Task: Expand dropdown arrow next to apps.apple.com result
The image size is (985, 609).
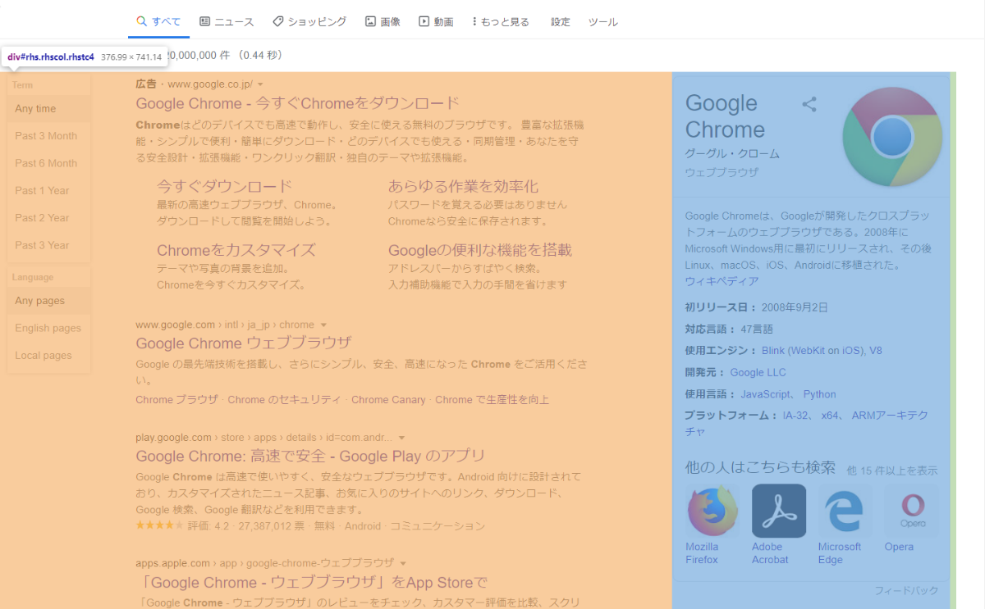Action: coord(403,564)
